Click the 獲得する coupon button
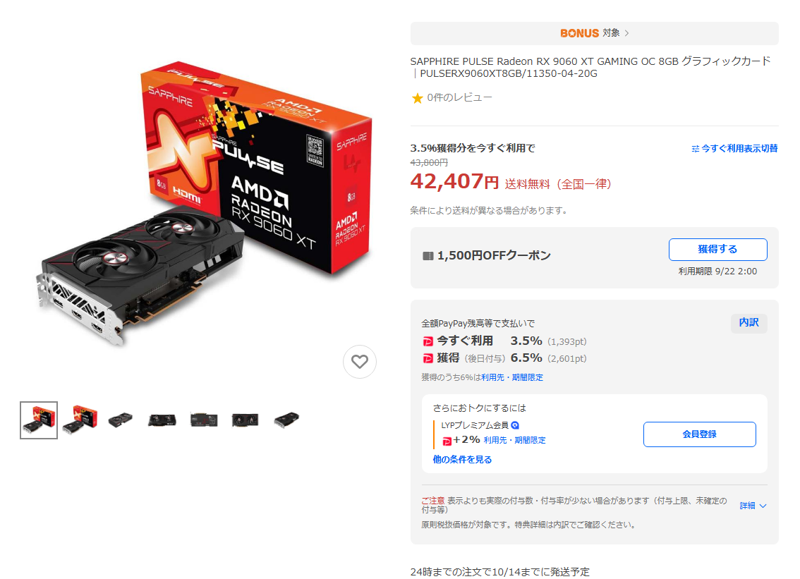Image resolution: width=800 pixels, height=579 pixels. [x=718, y=250]
